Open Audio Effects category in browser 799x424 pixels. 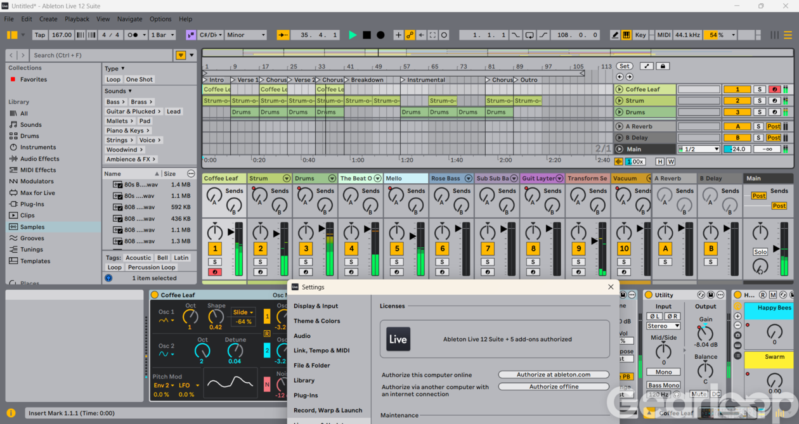(39, 159)
